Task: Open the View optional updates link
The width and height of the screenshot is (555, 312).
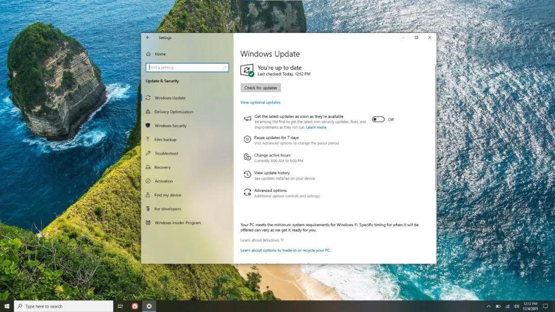Action: (x=260, y=102)
